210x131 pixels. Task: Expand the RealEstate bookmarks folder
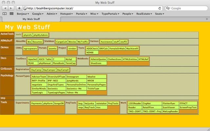pos(144,14)
